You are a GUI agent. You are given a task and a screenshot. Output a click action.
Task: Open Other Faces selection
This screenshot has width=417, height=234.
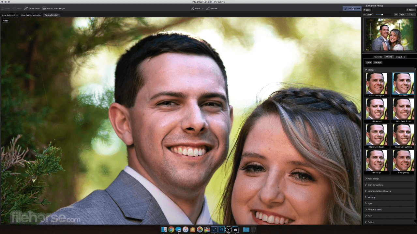click(x=32, y=8)
